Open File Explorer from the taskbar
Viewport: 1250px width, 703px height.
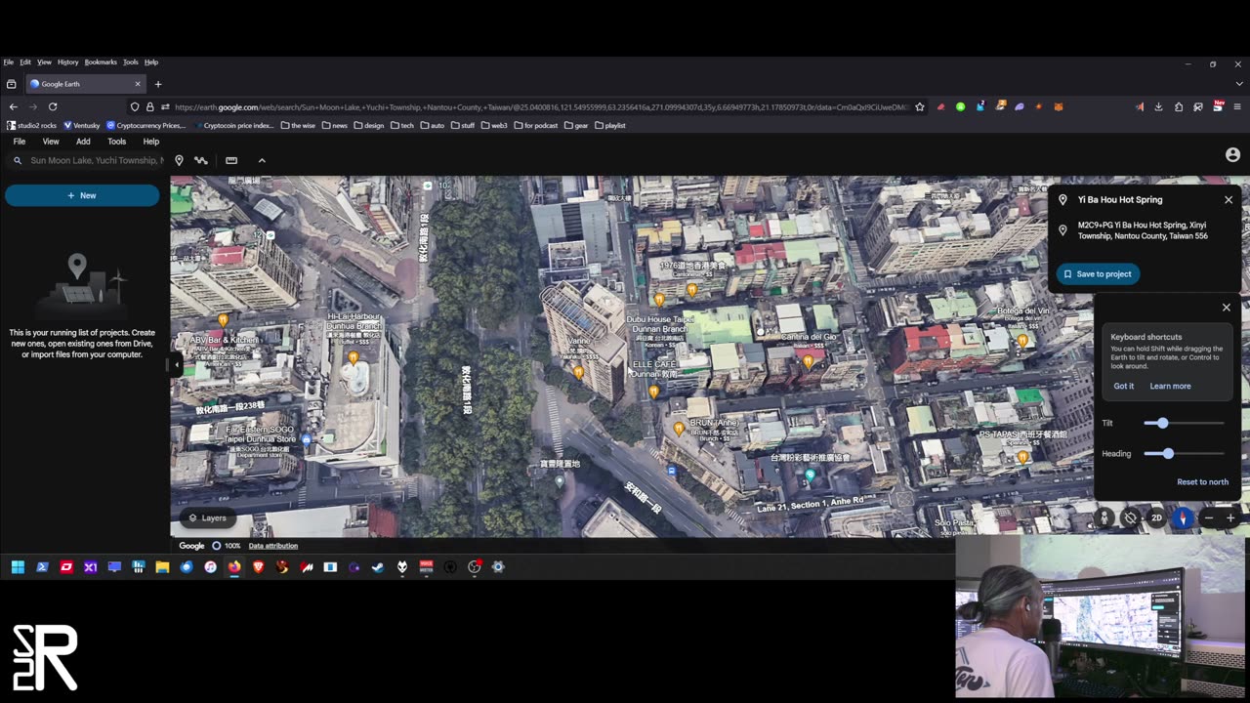[162, 566]
